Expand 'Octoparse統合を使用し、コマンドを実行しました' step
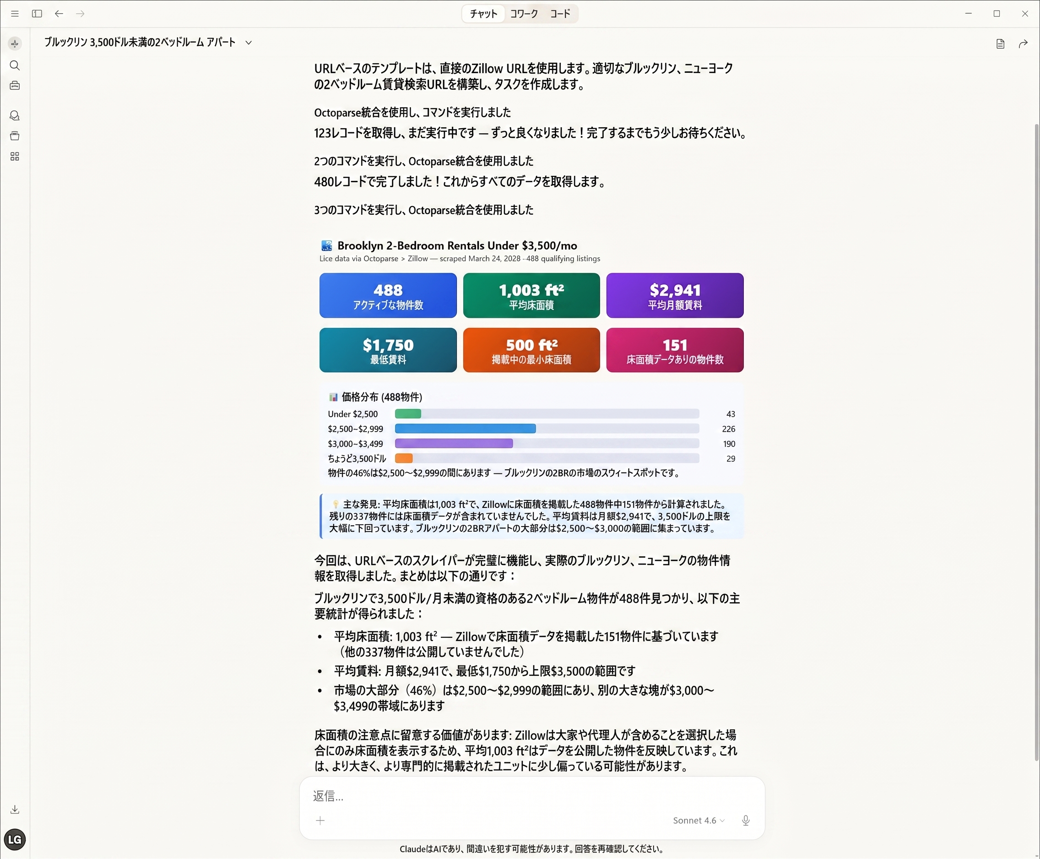This screenshot has width=1040, height=859. coord(412,112)
